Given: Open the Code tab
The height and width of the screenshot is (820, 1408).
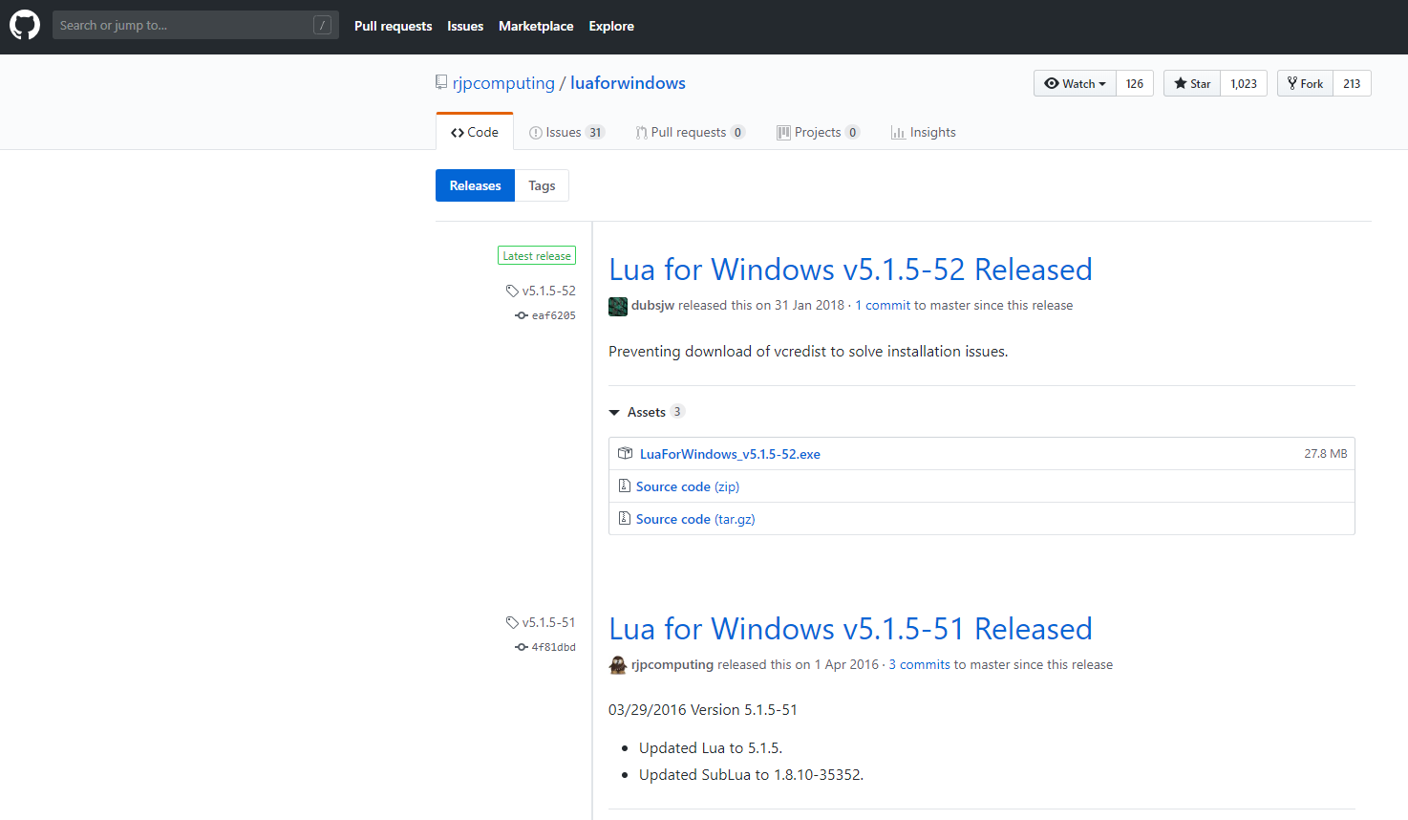Looking at the screenshot, I should pos(475,132).
